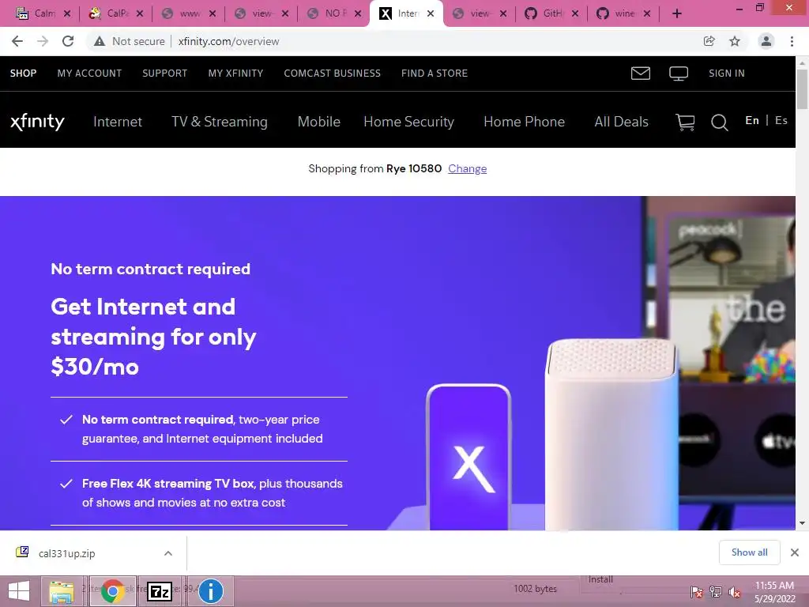Expand the Internet menu
809x607 pixels.
click(x=118, y=122)
